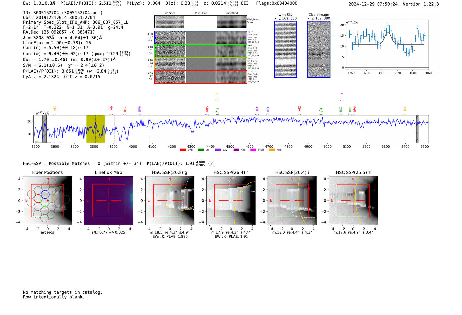Image resolution: width=462 pixels, height=315 pixels.
Task: Click the SiII line marker label
Action: [125, 110]
